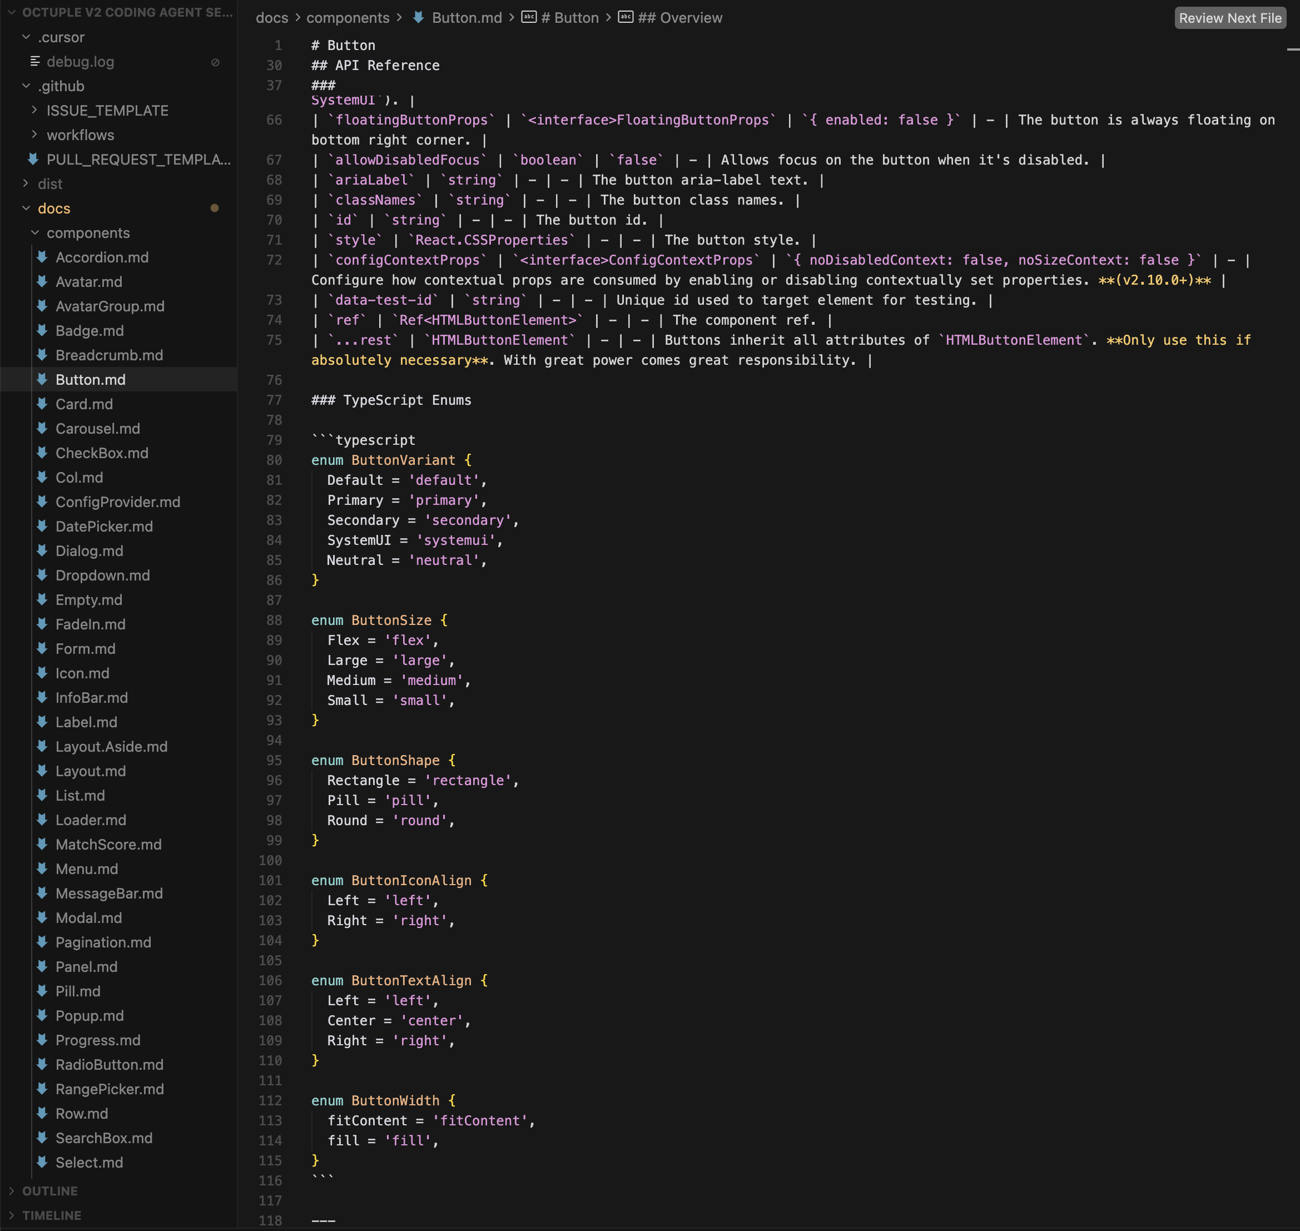Expand the dist folder
Viewport: 1300px width, 1231px height.
pos(26,183)
